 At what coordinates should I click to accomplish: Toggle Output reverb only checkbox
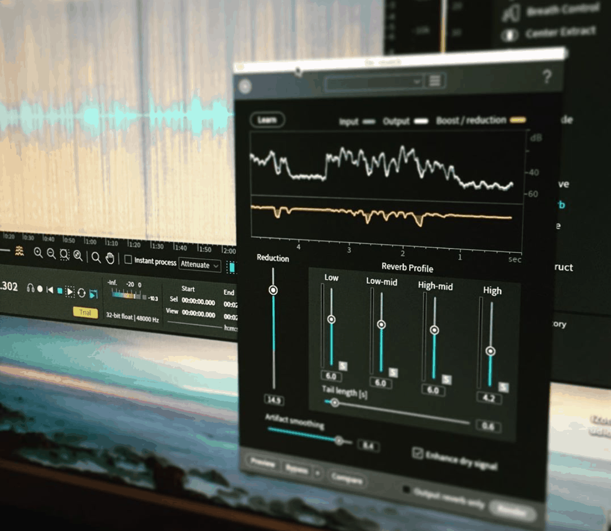coord(407,490)
